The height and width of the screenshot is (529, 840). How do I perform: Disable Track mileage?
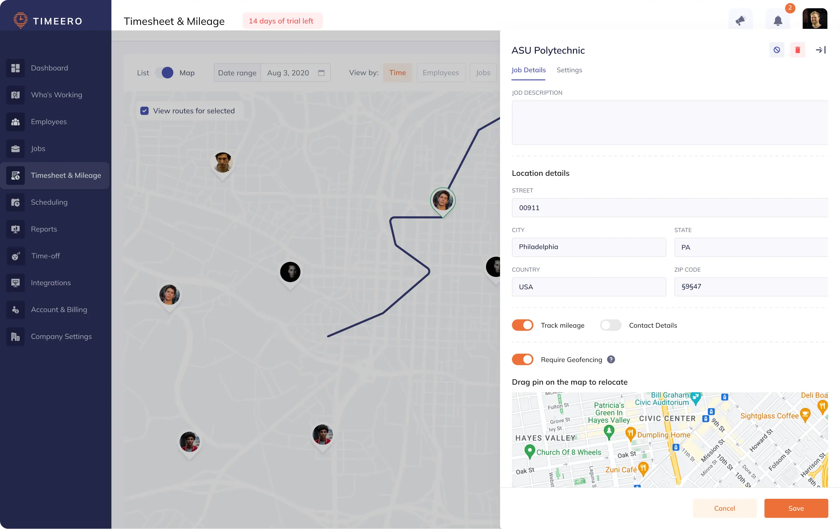522,325
